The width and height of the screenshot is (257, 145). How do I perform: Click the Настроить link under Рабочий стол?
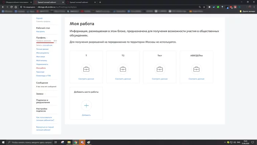click(40, 32)
